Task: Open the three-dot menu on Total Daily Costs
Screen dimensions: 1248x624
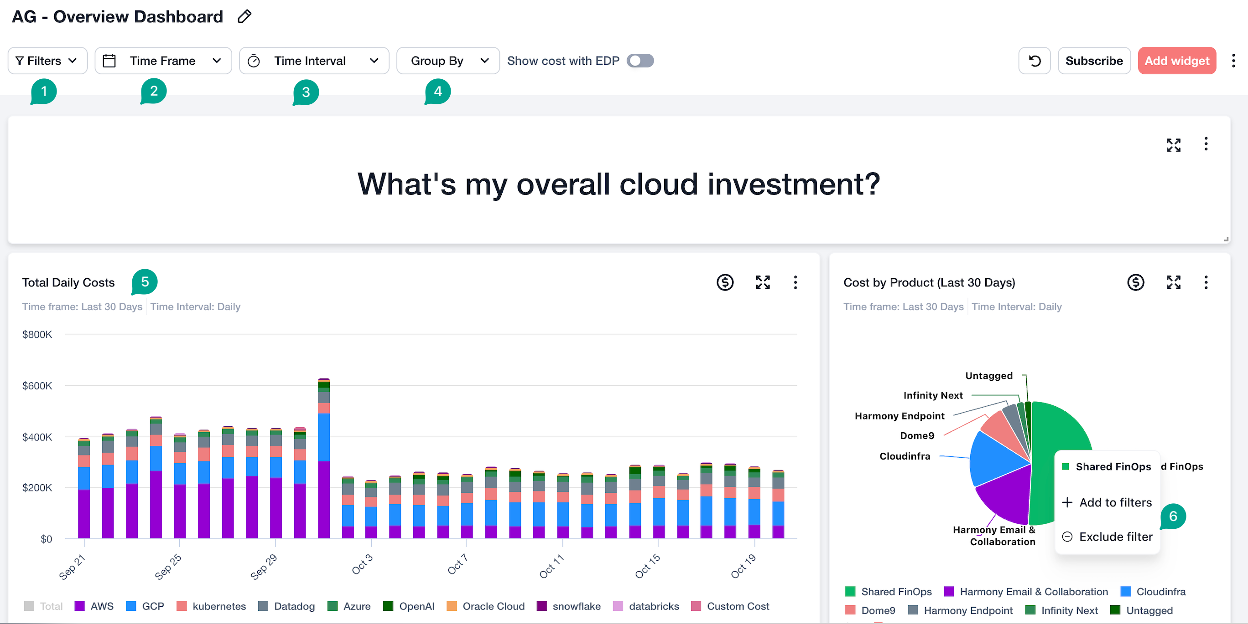Action: [795, 282]
